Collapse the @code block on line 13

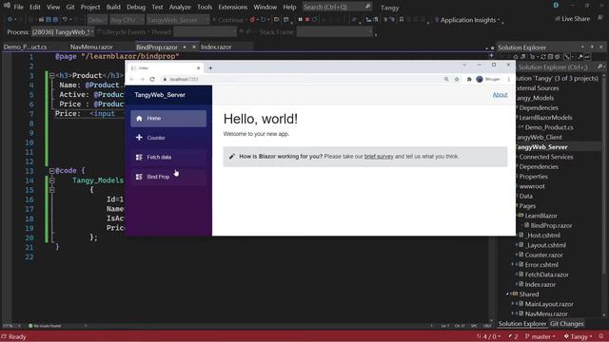[51, 171]
